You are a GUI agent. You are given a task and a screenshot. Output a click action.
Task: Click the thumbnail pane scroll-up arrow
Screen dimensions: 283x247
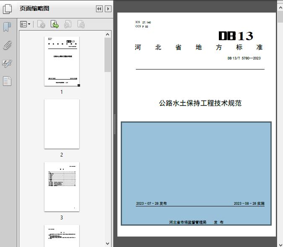coord(108,34)
